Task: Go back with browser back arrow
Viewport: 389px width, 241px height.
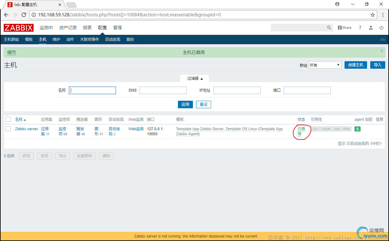Action: point(6,15)
